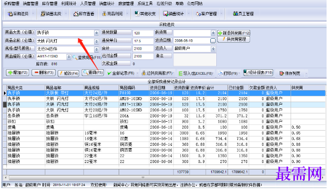Click the 增加(F2) add record button
Viewport: 331px width, 189px height.
point(18,73)
